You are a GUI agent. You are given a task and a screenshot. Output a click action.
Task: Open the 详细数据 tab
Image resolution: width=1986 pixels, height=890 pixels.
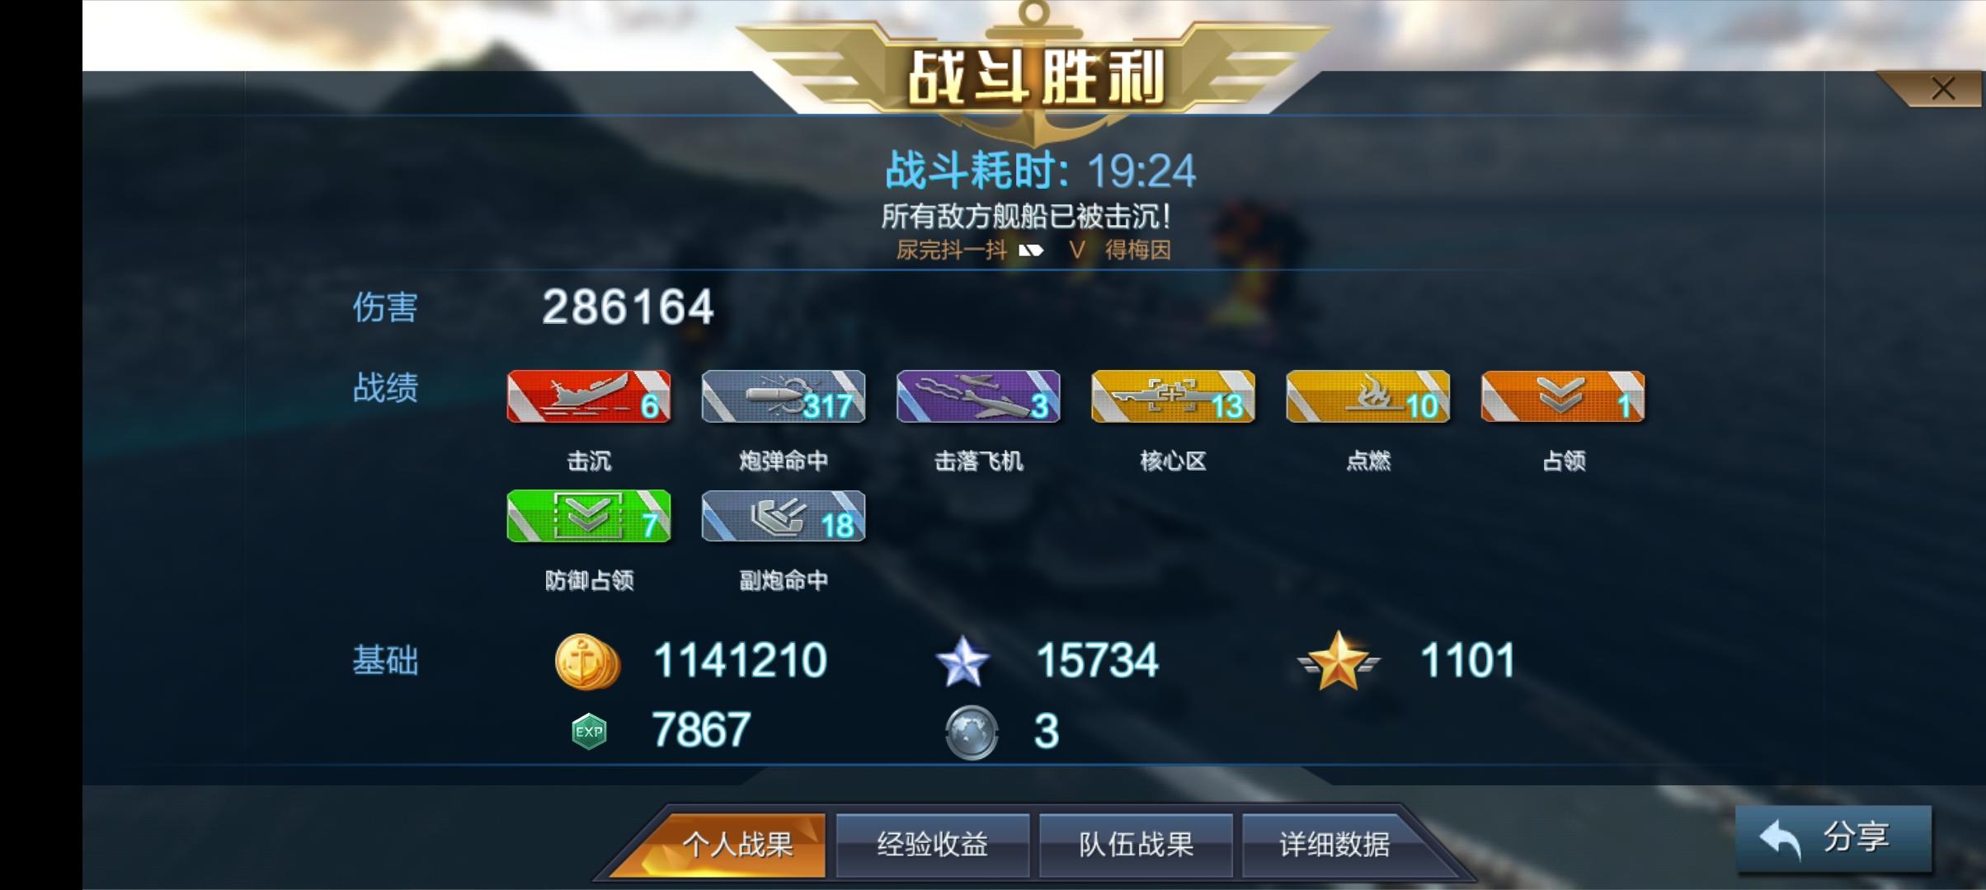(1334, 845)
